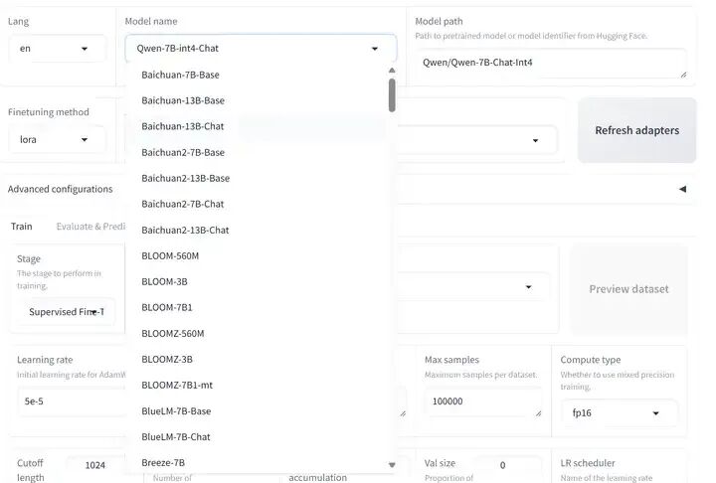Viewport: 716px width, 483px height.
Task: Select Baichuan2-13B-Chat model option
Action: coord(185,230)
